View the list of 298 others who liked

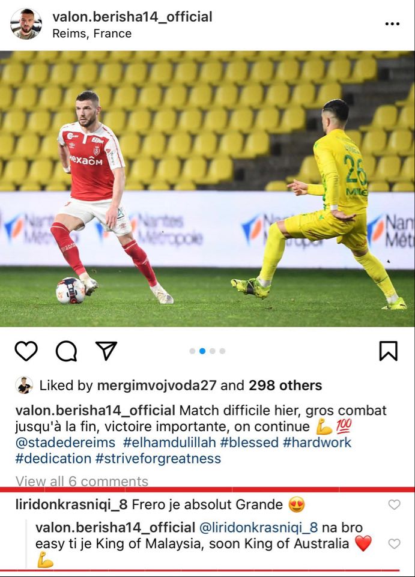pos(285,385)
